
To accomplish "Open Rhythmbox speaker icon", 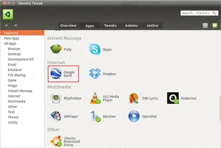I will coord(56,98).
